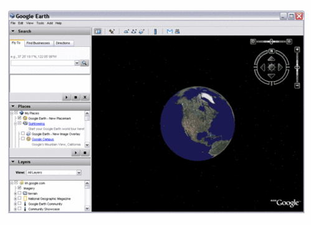The width and height of the screenshot is (311, 225).
Task: Collapse the Places panel triangle
Action: click(13, 106)
